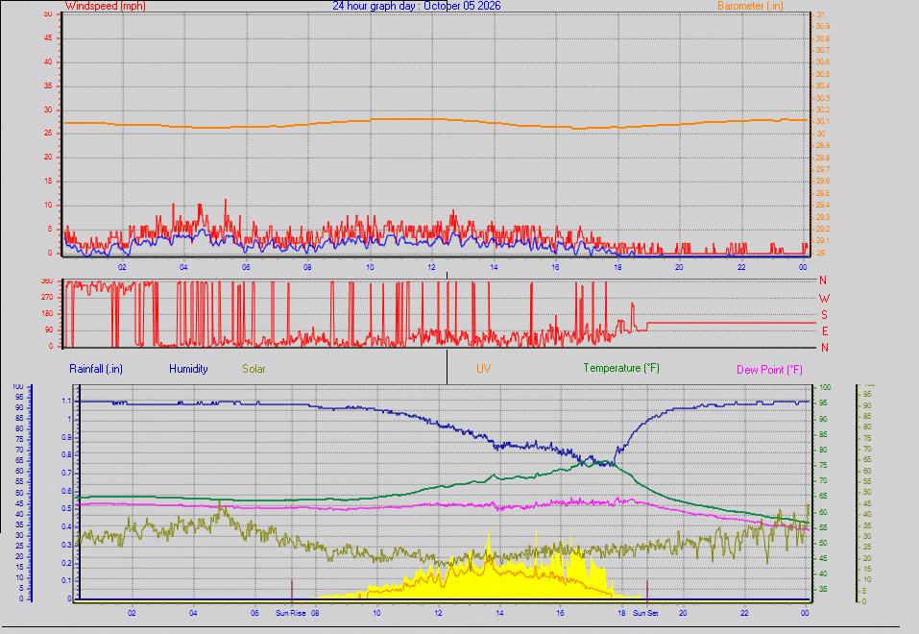Select the Dew Point (°F) legend label
The image size is (919, 634).
pos(769,370)
